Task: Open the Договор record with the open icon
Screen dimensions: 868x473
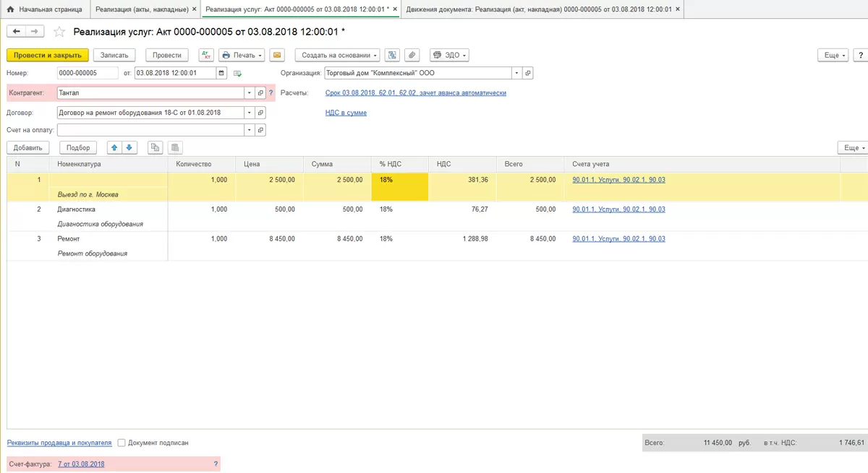Action: [260, 113]
